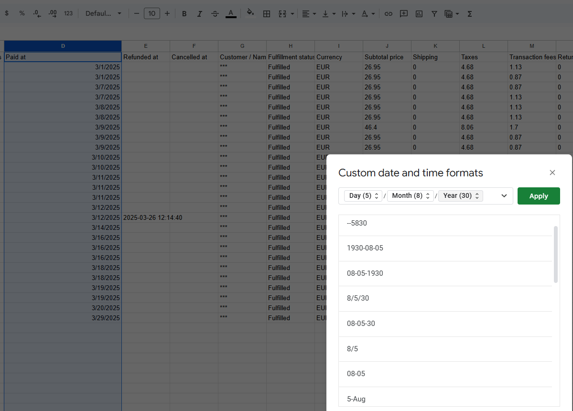Select column G header
Viewport: 573px width, 411px height.
242,46
